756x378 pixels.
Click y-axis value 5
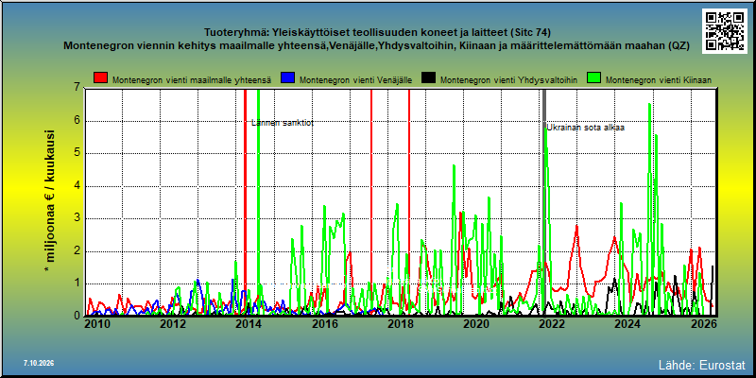click(77, 153)
